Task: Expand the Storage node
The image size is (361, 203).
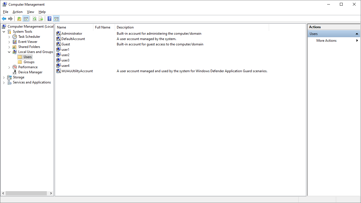Action: click(4, 77)
